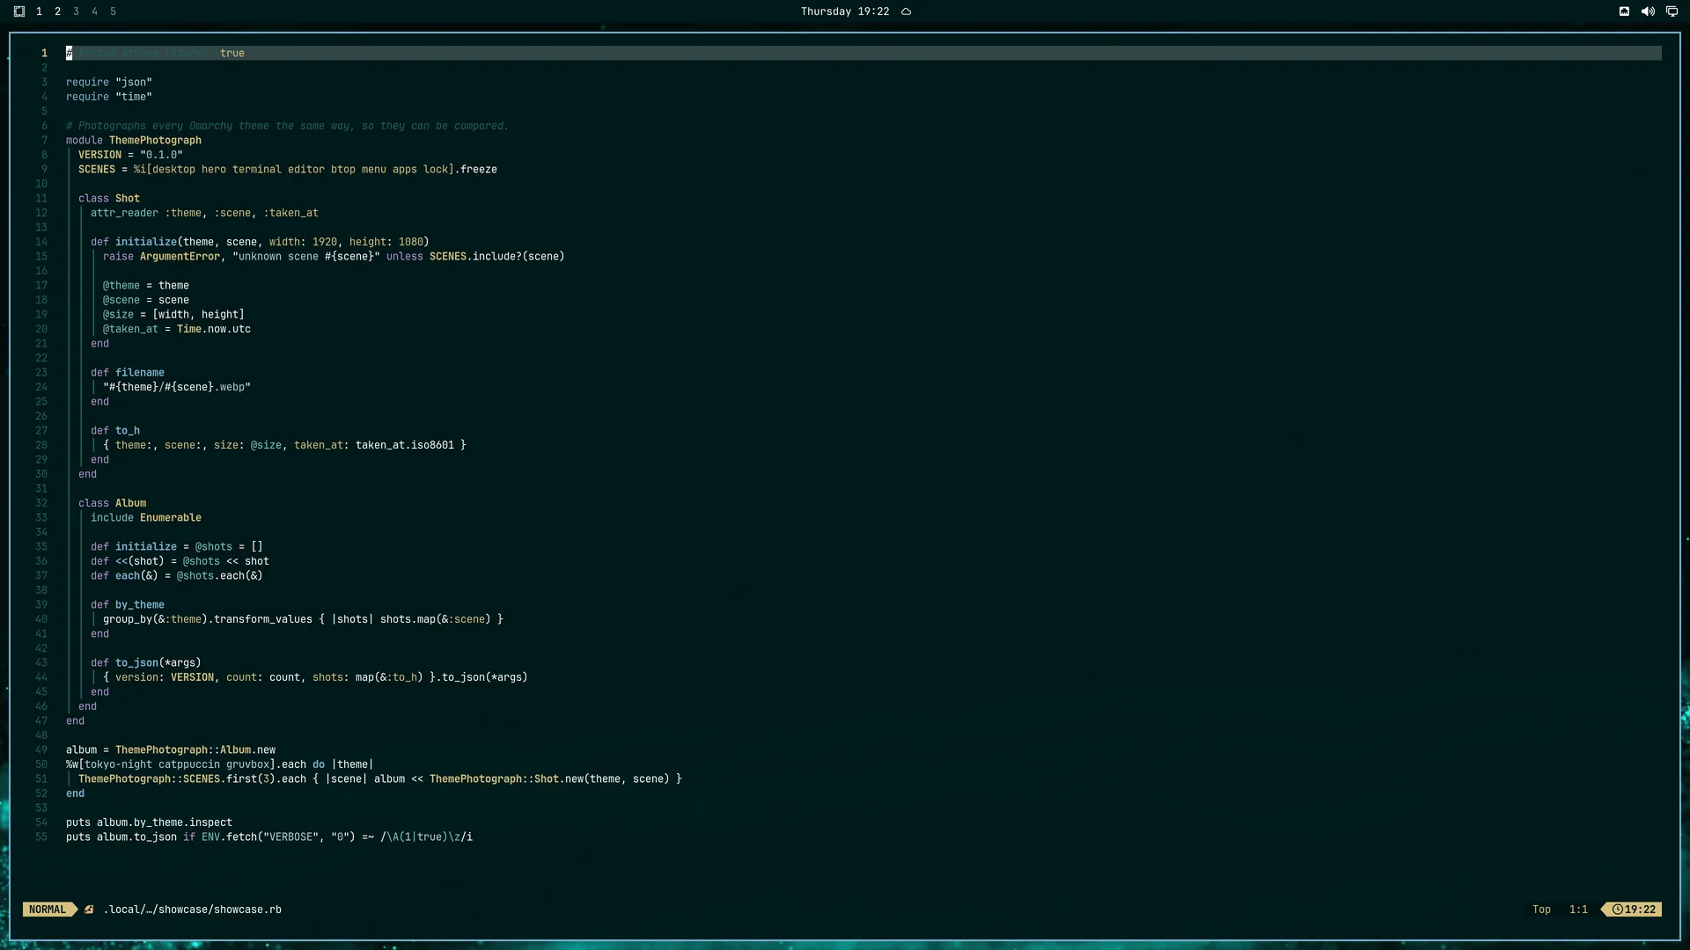Click the clock icon in the statusline
This screenshot has width=1690, height=950.
pos(1618,910)
